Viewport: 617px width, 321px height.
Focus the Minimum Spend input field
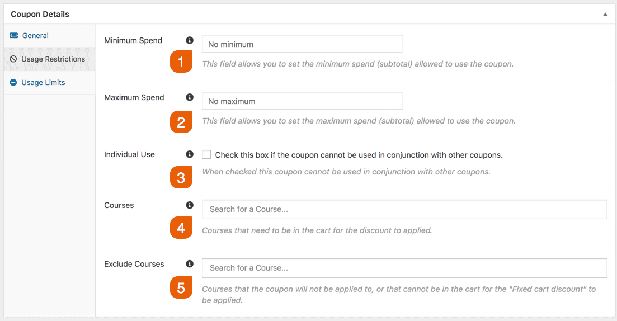click(x=303, y=44)
